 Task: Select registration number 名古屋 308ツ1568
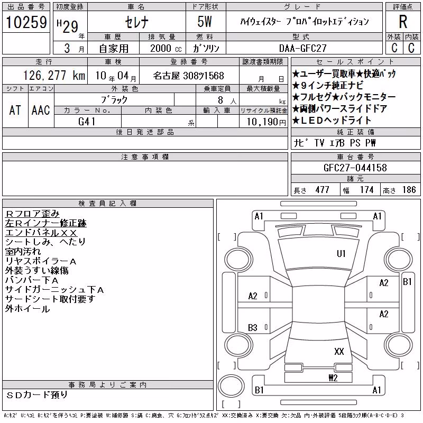click(188, 76)
